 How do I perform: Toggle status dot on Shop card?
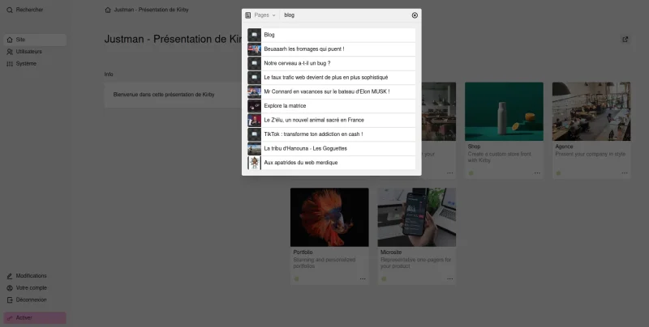point(471,173)
